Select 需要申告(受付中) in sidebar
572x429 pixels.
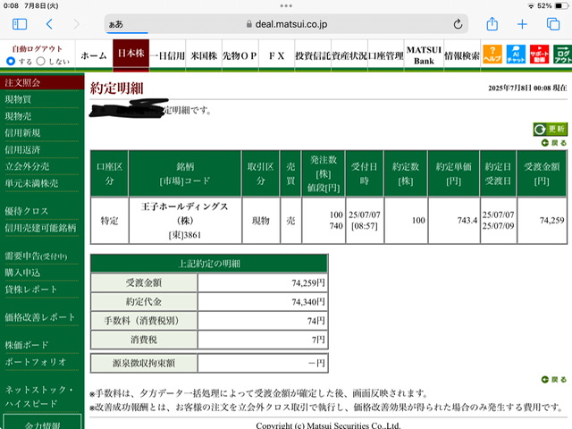(x=36, y=257)
